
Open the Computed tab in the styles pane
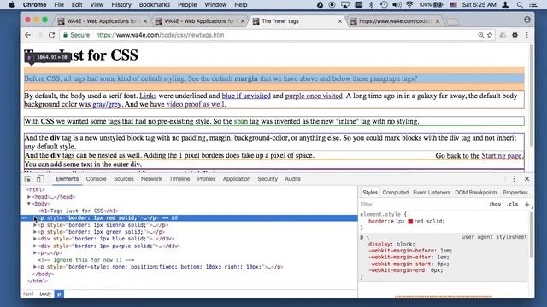click(x=395, y=193)
